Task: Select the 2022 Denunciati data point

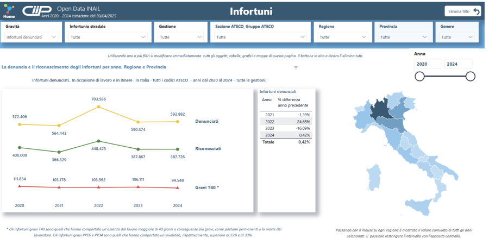Action: [98, 107]
